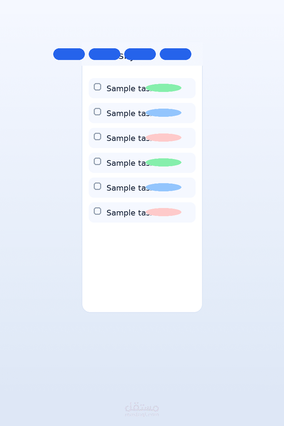The width and height of the screenshot is (284, 426).
Task: Open the first Sample task text
Action: [x=126, y=88]
